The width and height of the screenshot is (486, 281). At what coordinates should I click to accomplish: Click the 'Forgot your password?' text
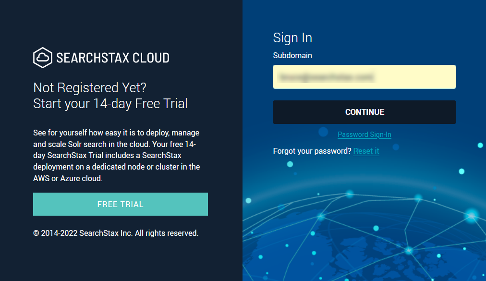(312, 151)
